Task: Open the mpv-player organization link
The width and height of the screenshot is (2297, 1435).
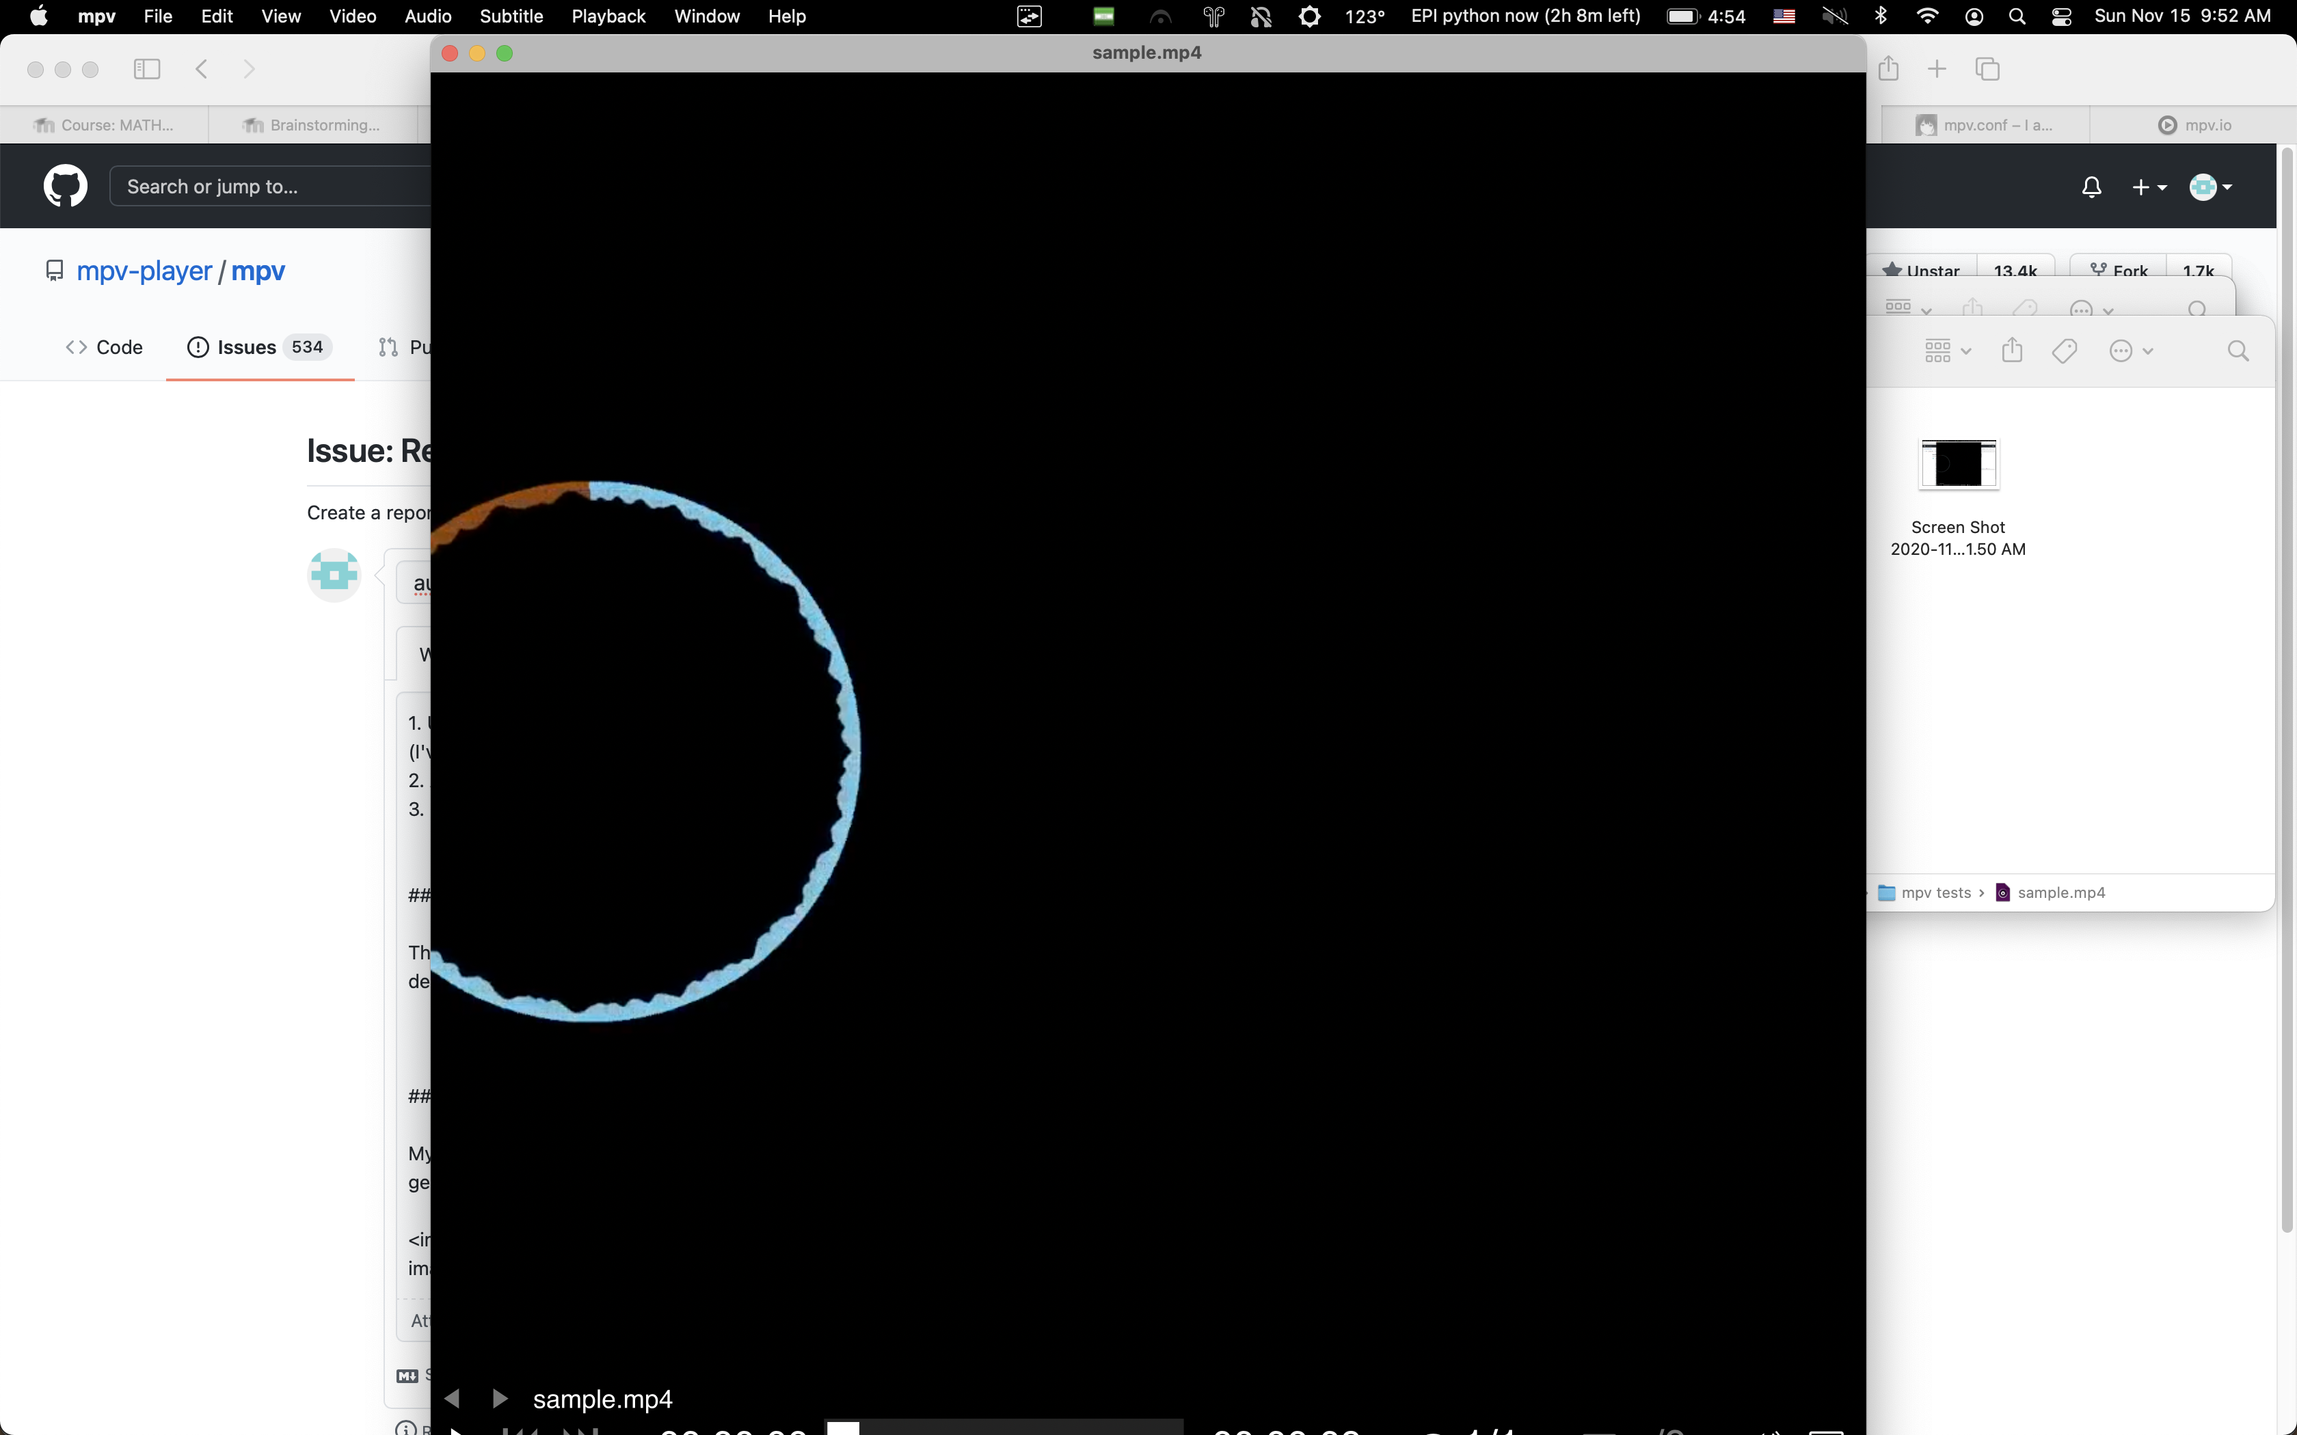Action: pos(144,271)
